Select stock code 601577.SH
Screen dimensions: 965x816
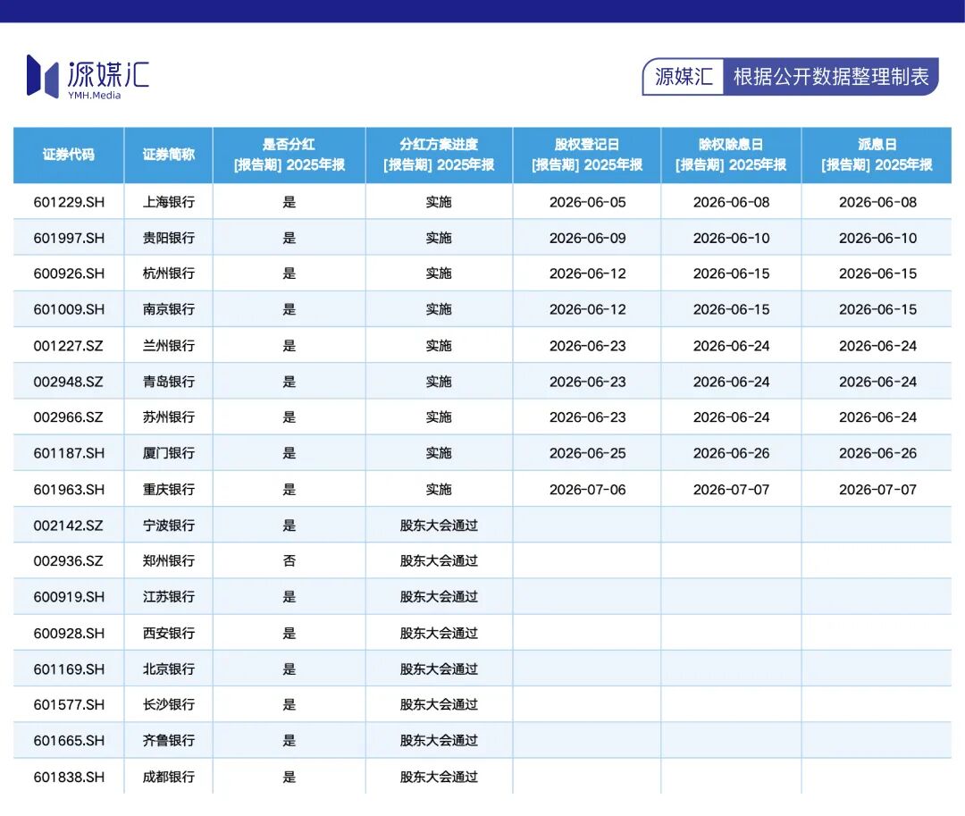click(x=69, y=704)
